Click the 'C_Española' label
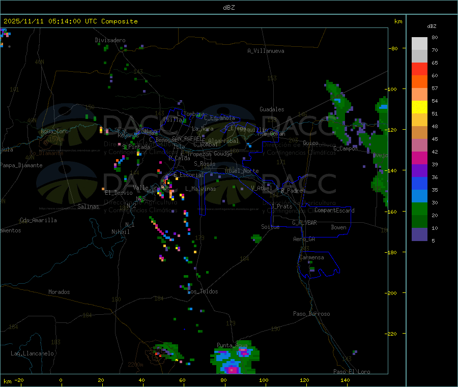Image resolution: width=458 pixels, height=387 pixels. (x=219, y=118)
